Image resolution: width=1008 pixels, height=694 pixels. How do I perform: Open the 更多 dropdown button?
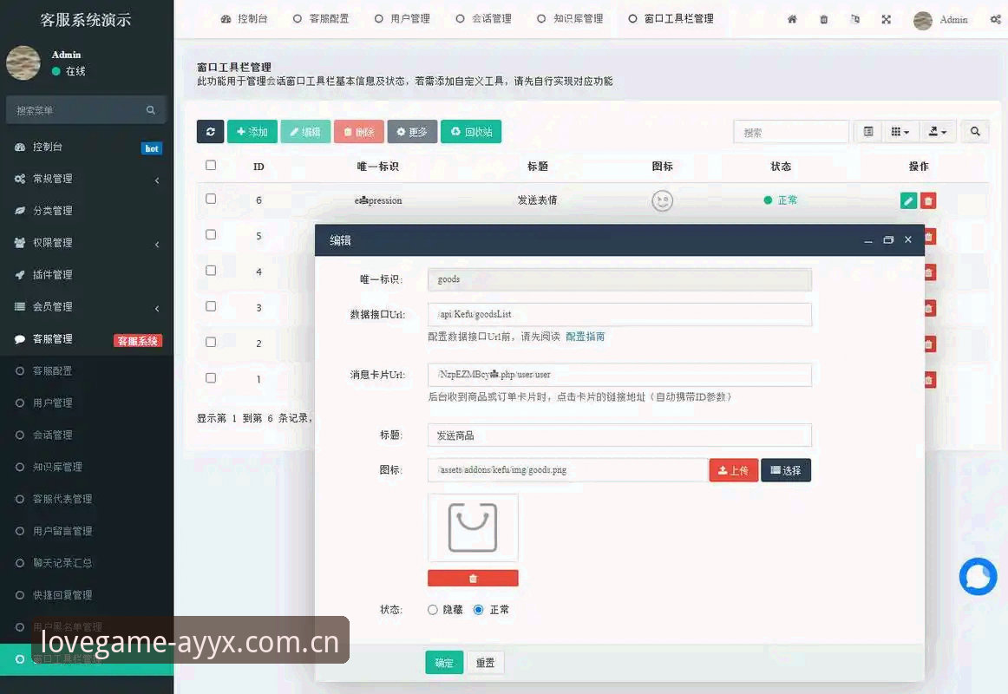tap(412, 132)
